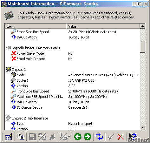Click the Item column header
The image size is (150, 143).
pyautogui.click(x=36, y=26)
